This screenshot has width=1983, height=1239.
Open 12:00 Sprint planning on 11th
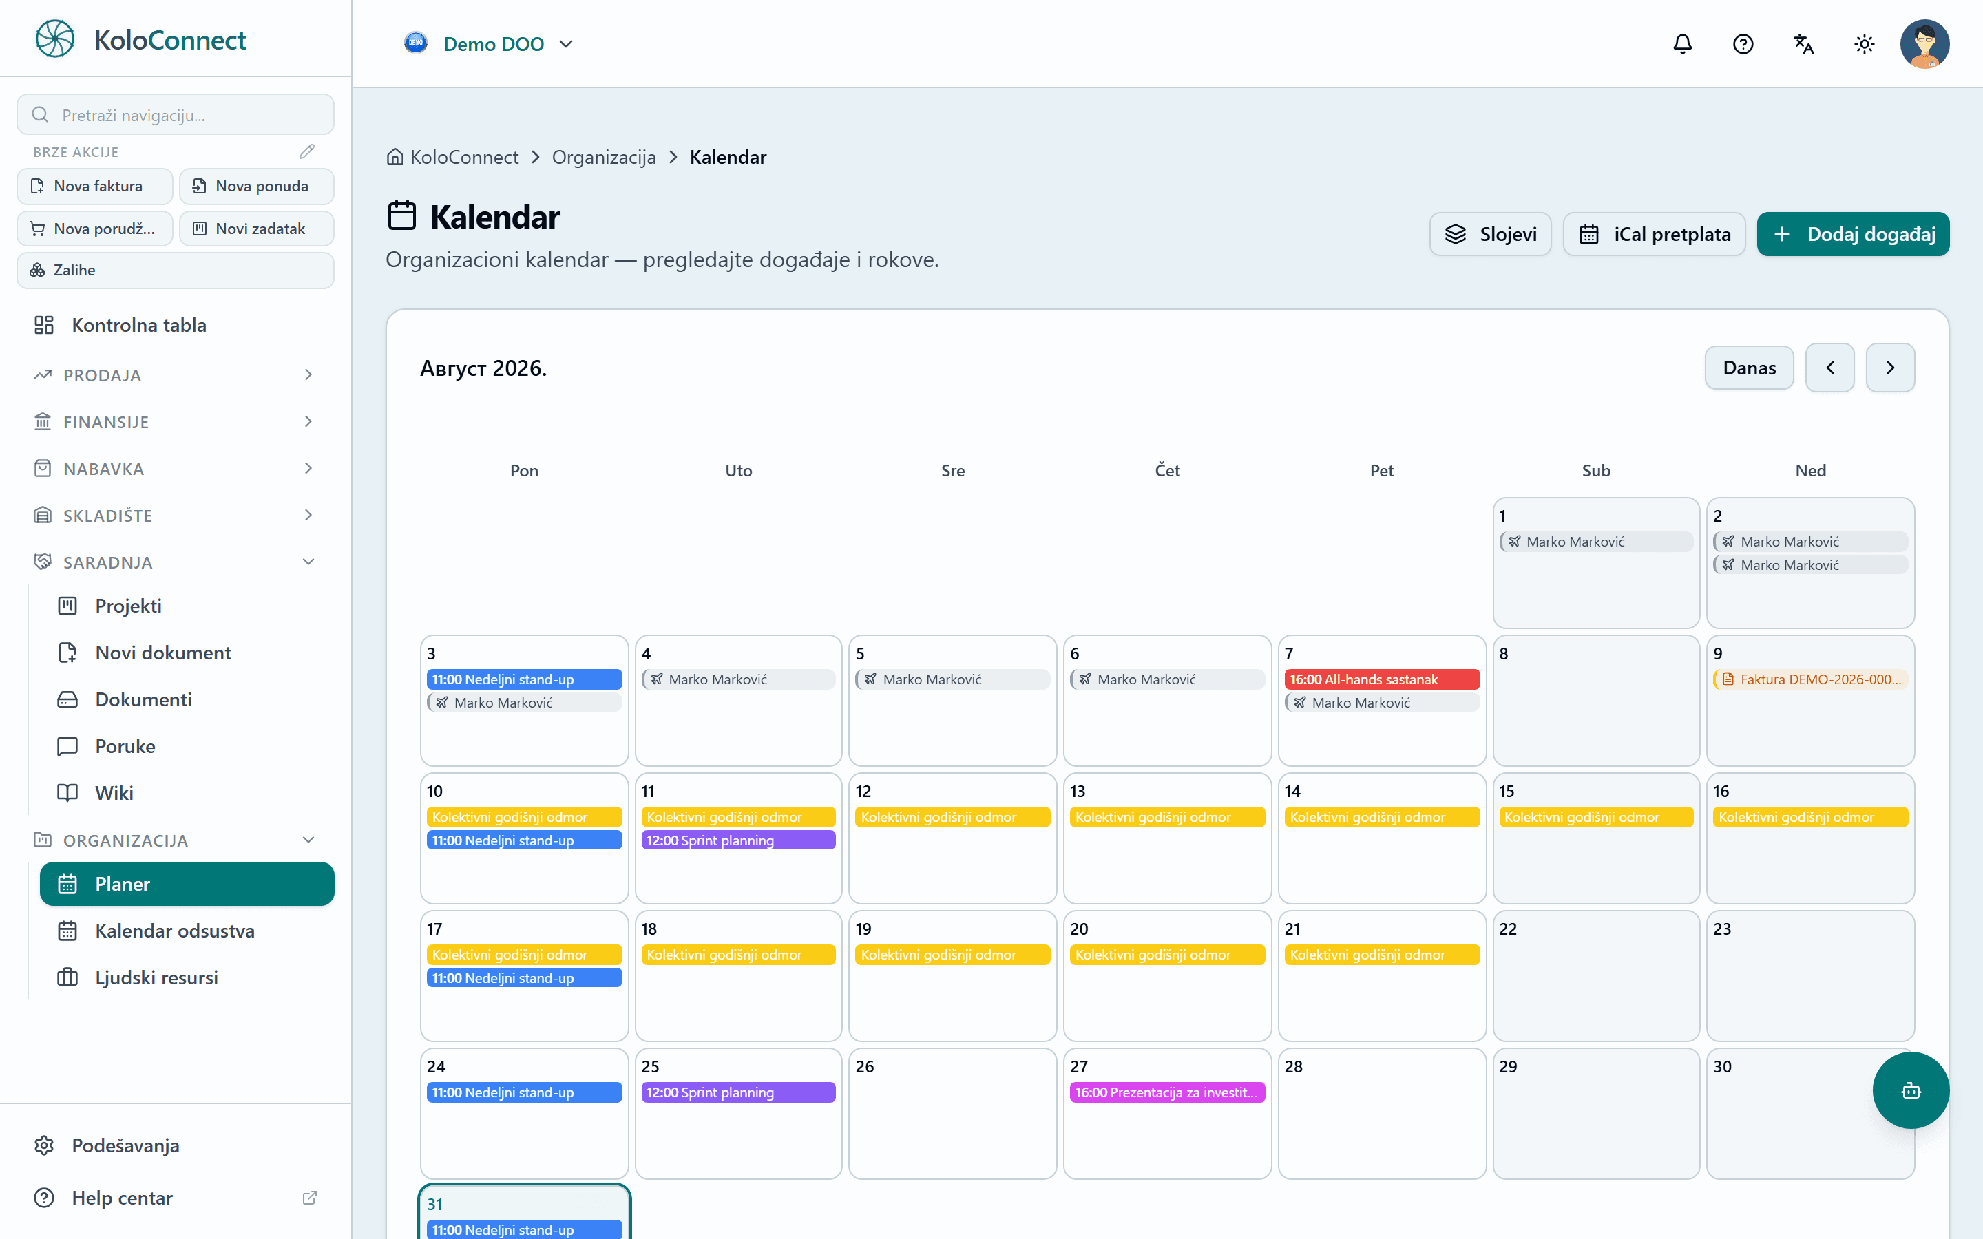[738, 840]
